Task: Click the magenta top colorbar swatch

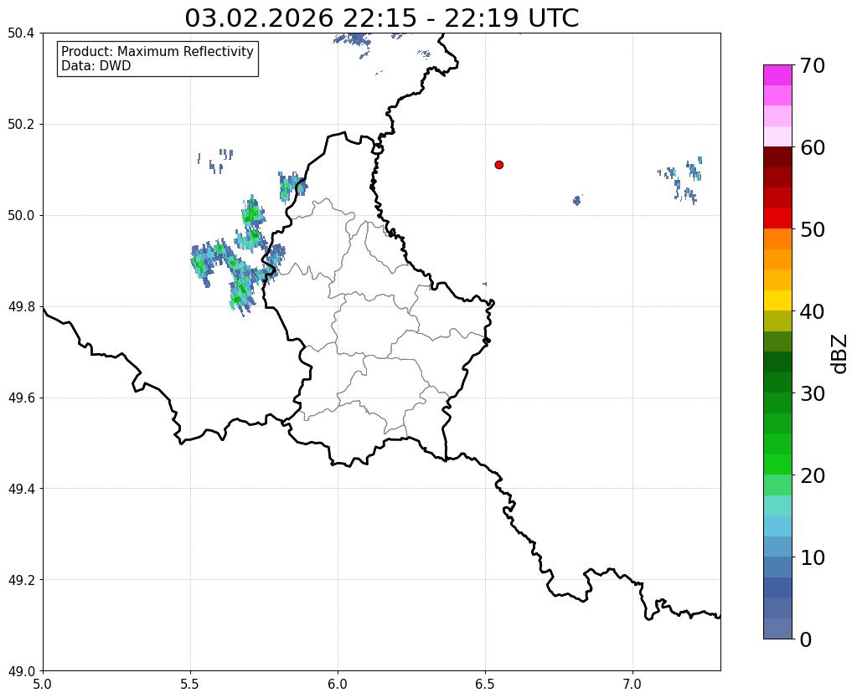Action: click(x=777, y=75)
